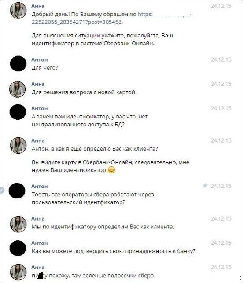243x283 pixels.
Task: Click Anna's avatar beside the last message
Action: pos(18,272)
